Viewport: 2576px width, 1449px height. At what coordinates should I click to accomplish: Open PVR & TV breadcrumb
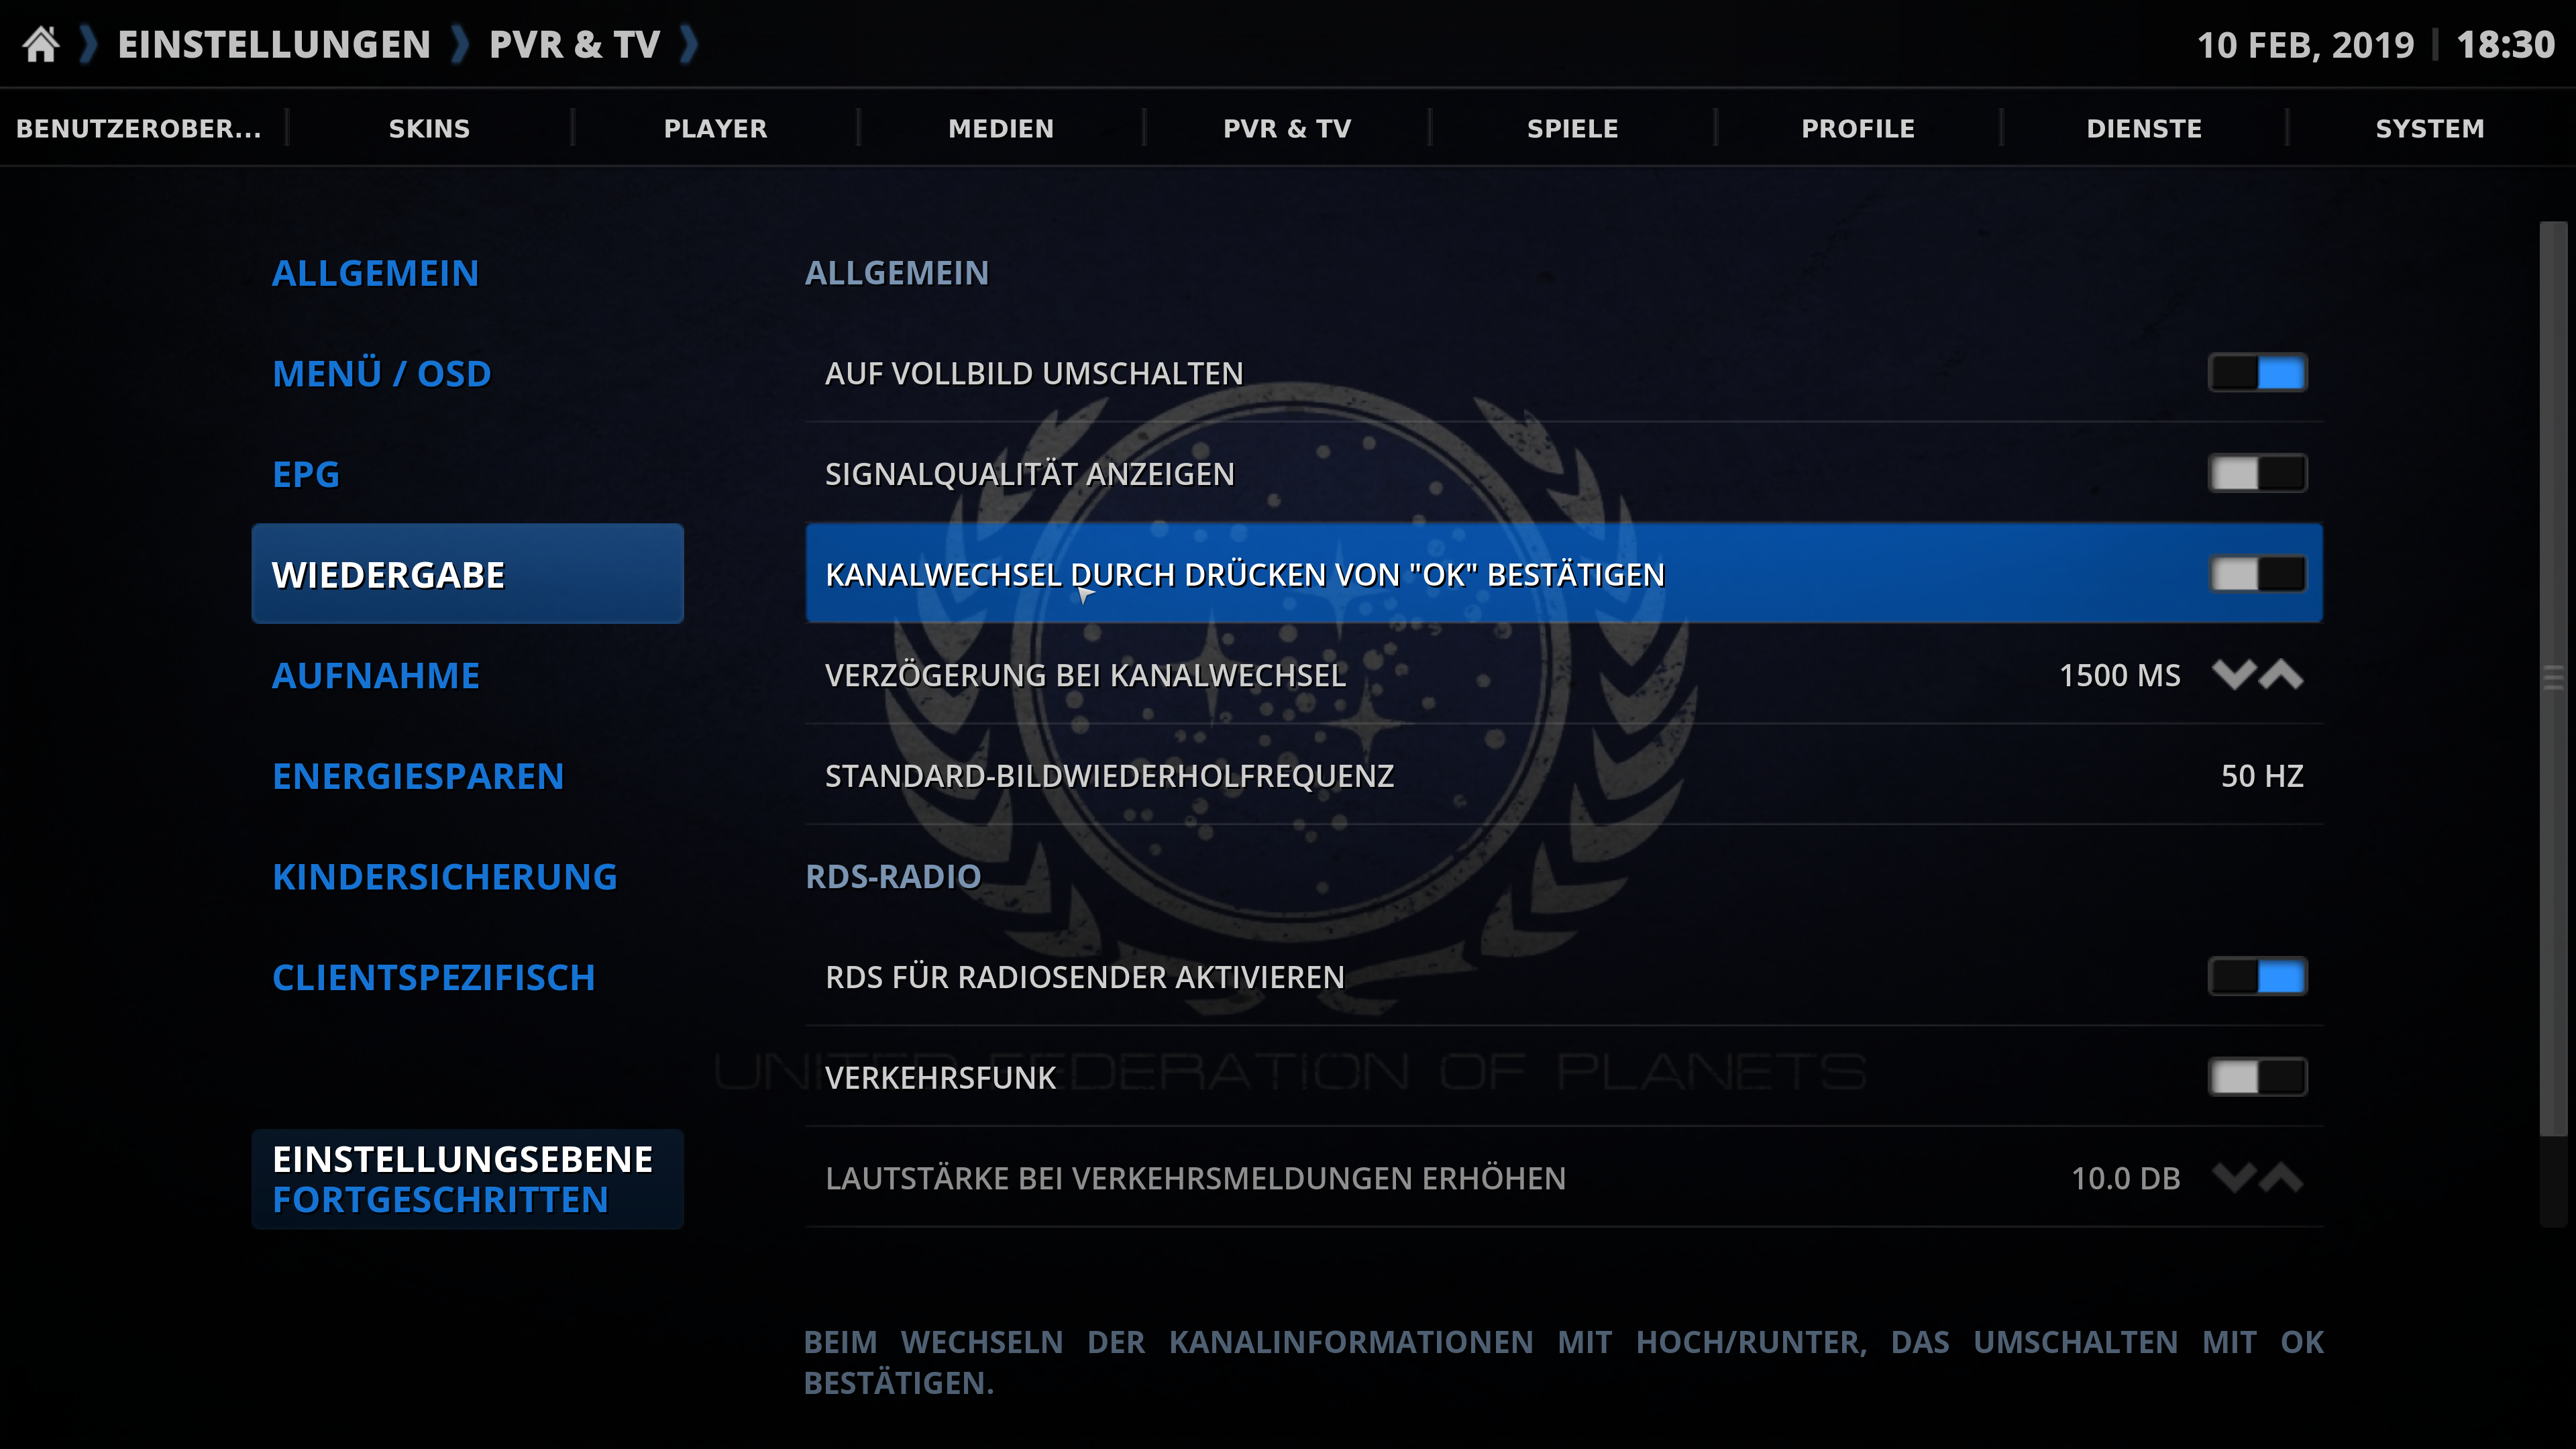click(575, 44)
